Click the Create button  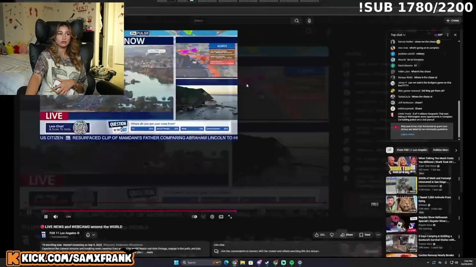pyautogui.click(x=453, y=21)
